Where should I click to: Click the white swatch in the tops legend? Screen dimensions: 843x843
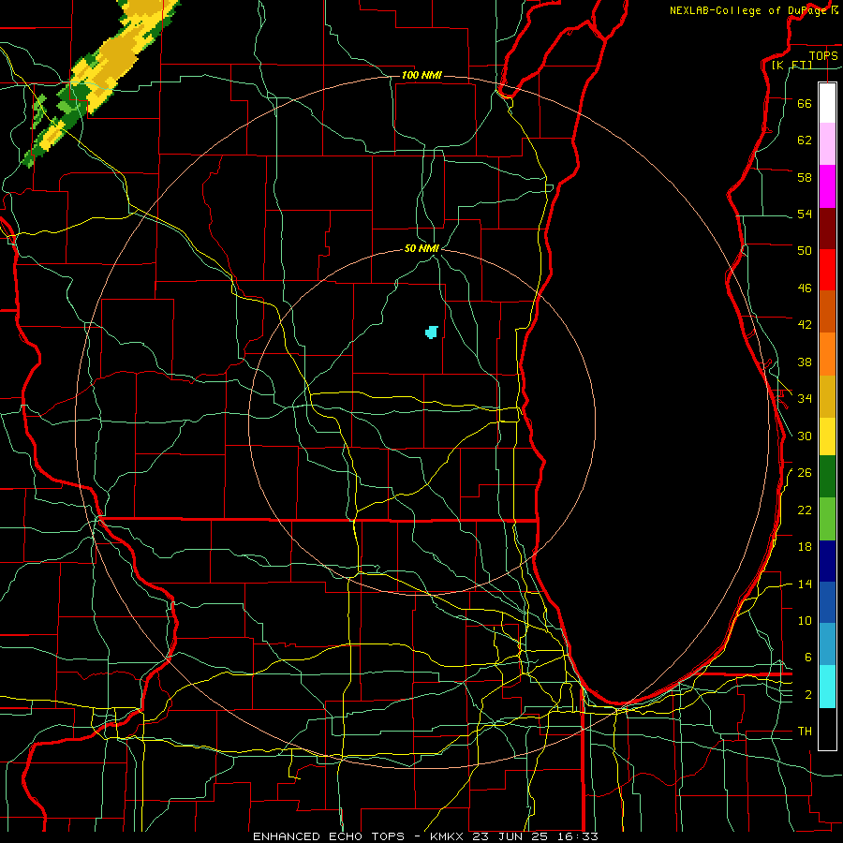click(827, 103)
